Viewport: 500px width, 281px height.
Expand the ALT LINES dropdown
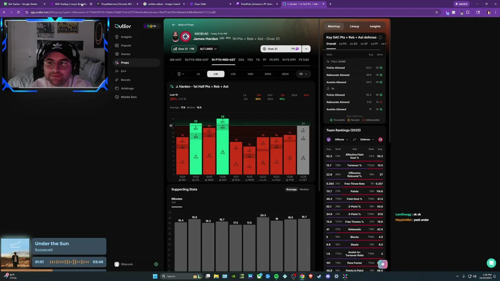(x=208, y=49)
